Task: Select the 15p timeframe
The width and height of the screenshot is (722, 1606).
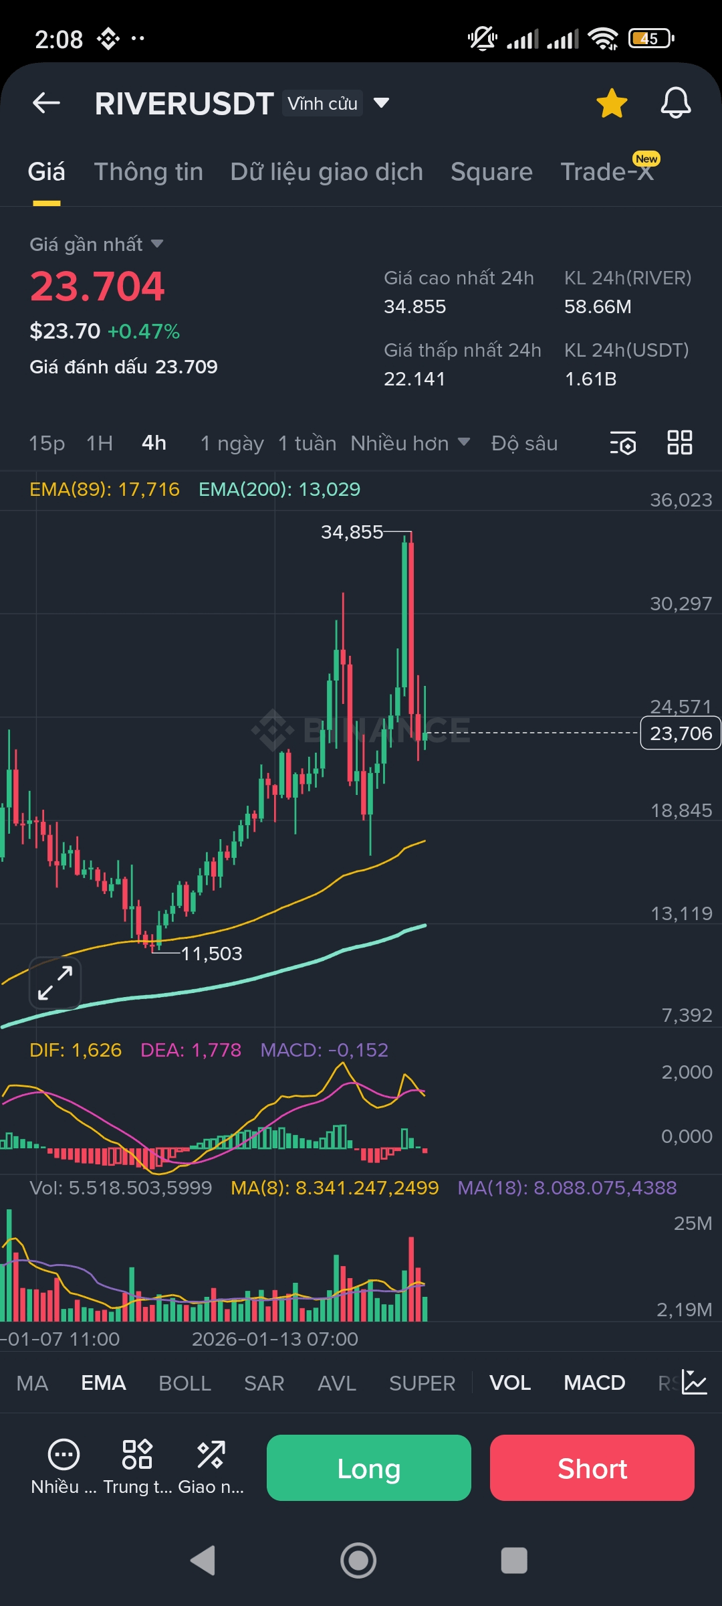Action: click(47, 443)
